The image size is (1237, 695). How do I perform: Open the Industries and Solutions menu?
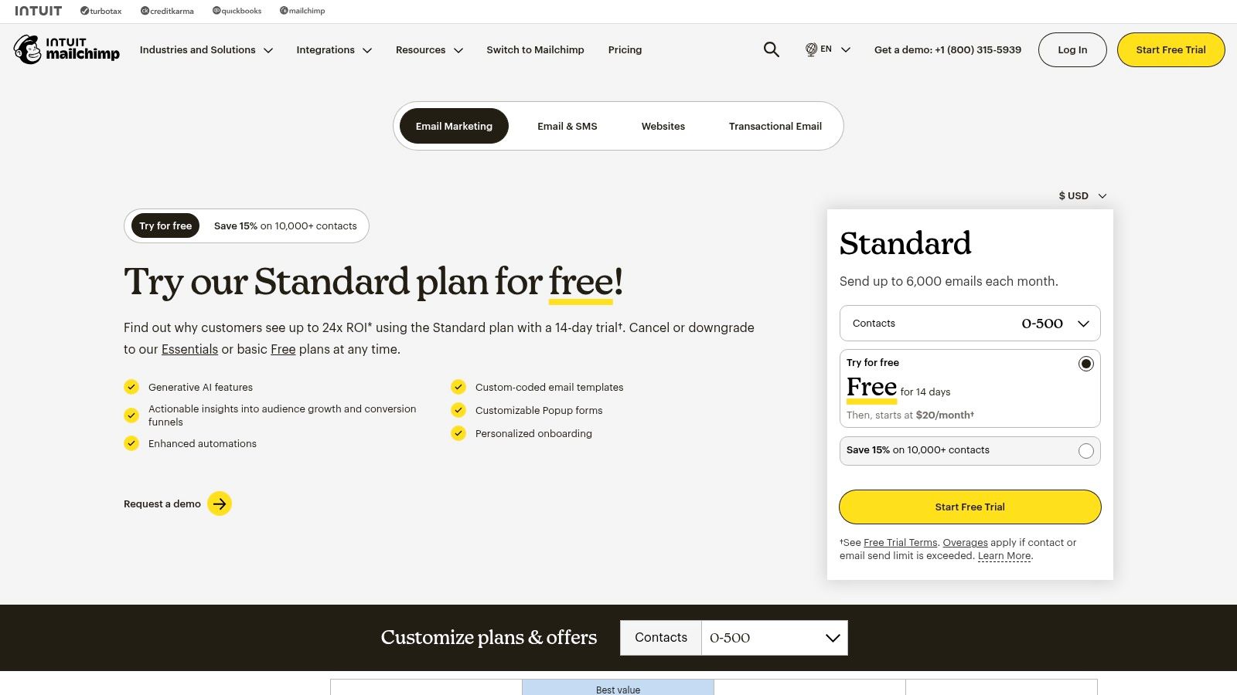(x=206, y=49)
